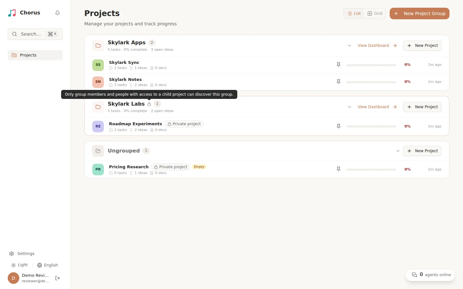View Dashboard for Skylark Apps
This screenshot has width=463, height=289.
coord(377,46)
